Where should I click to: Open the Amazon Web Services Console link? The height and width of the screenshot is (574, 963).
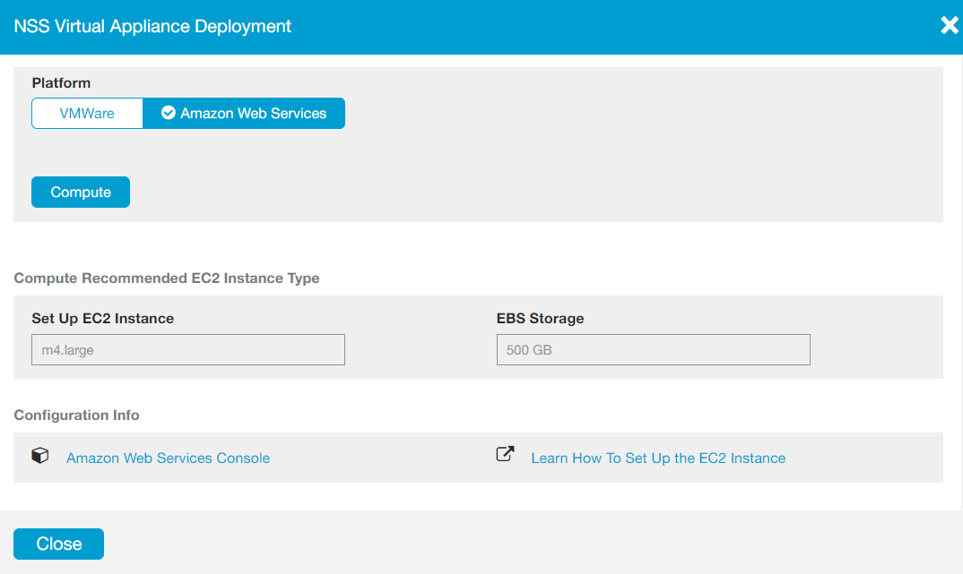(x=168, y=458)
